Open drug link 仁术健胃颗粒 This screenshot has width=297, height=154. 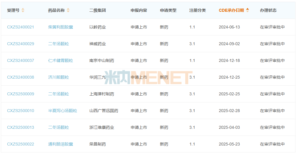(x=60, y=60)
